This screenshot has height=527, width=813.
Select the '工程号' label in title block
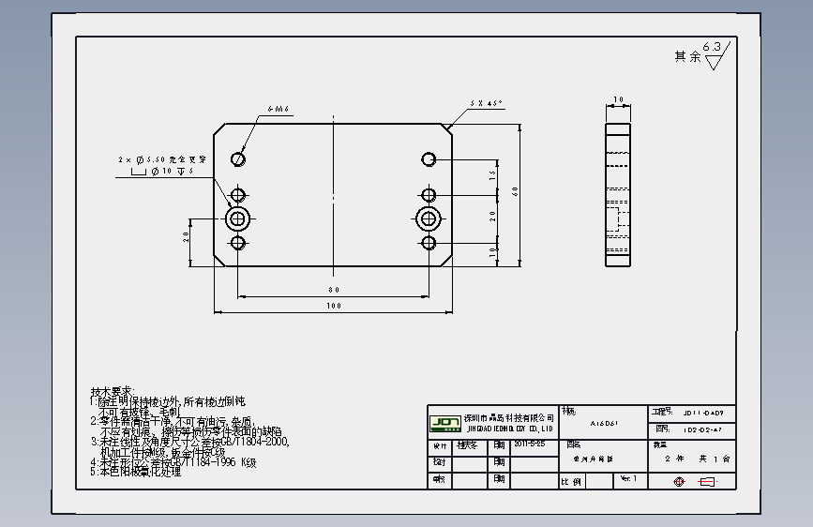coord(662,412)
